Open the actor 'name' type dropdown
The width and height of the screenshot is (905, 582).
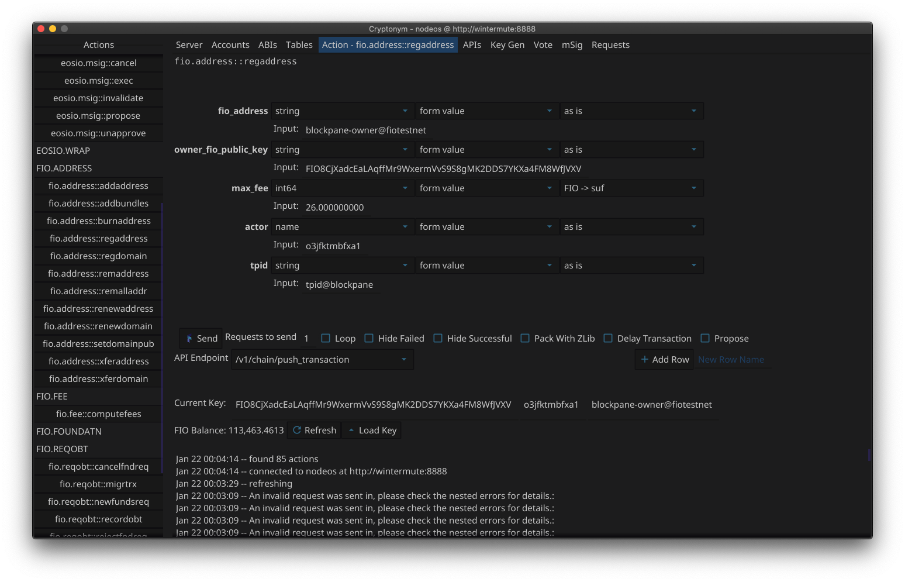coord(342,227)
